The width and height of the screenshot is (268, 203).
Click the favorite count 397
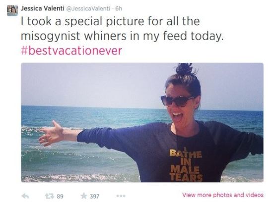click(x=94, y=197)
